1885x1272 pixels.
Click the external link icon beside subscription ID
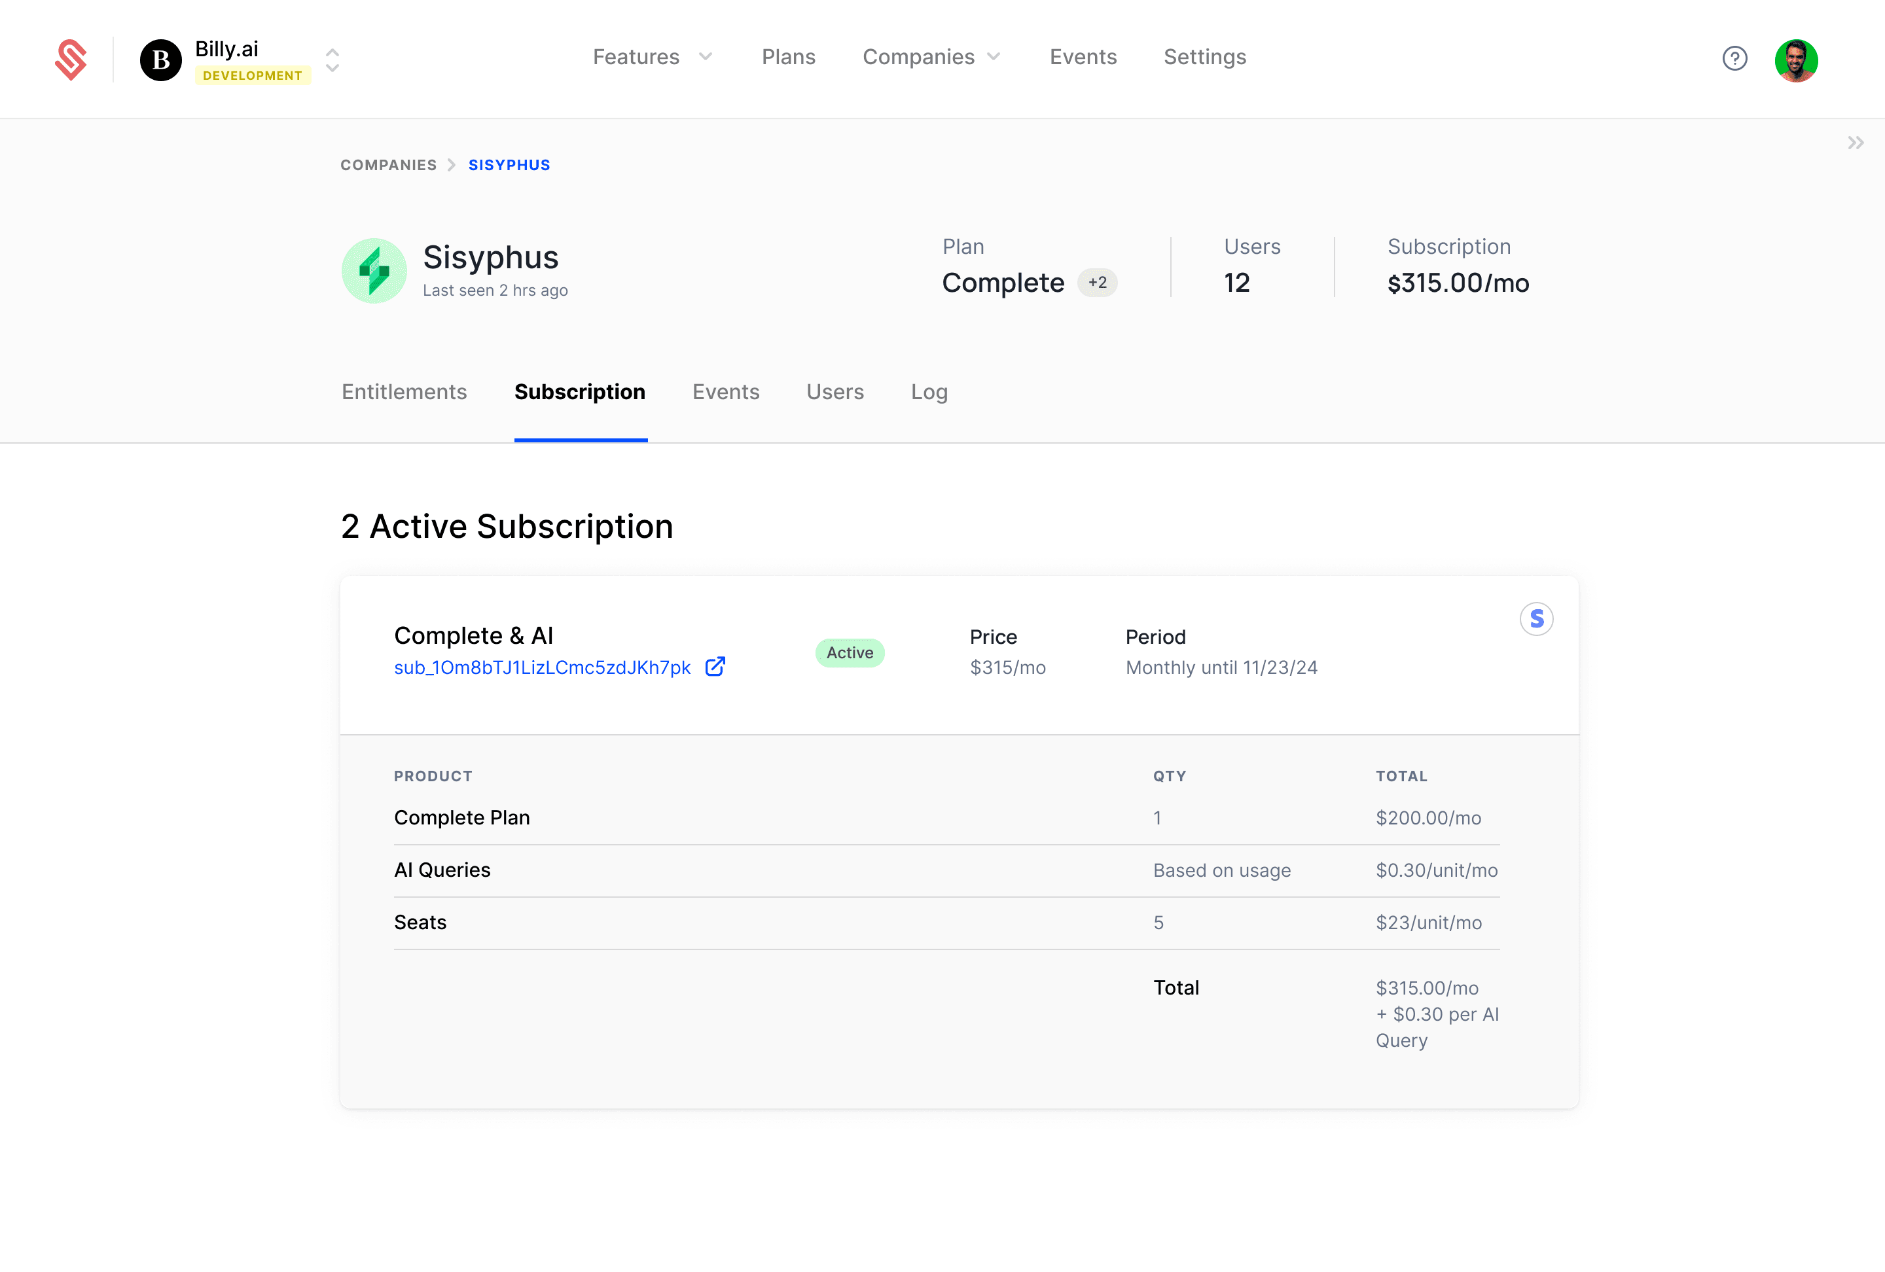pos(715,666)
